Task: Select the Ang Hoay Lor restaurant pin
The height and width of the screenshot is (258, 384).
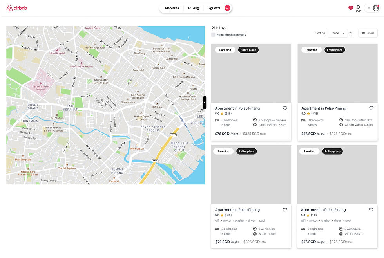Action: tap(137, 145)
